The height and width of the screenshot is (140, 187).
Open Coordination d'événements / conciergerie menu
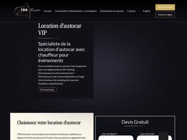pyautogui.click(x=76, y=11)
